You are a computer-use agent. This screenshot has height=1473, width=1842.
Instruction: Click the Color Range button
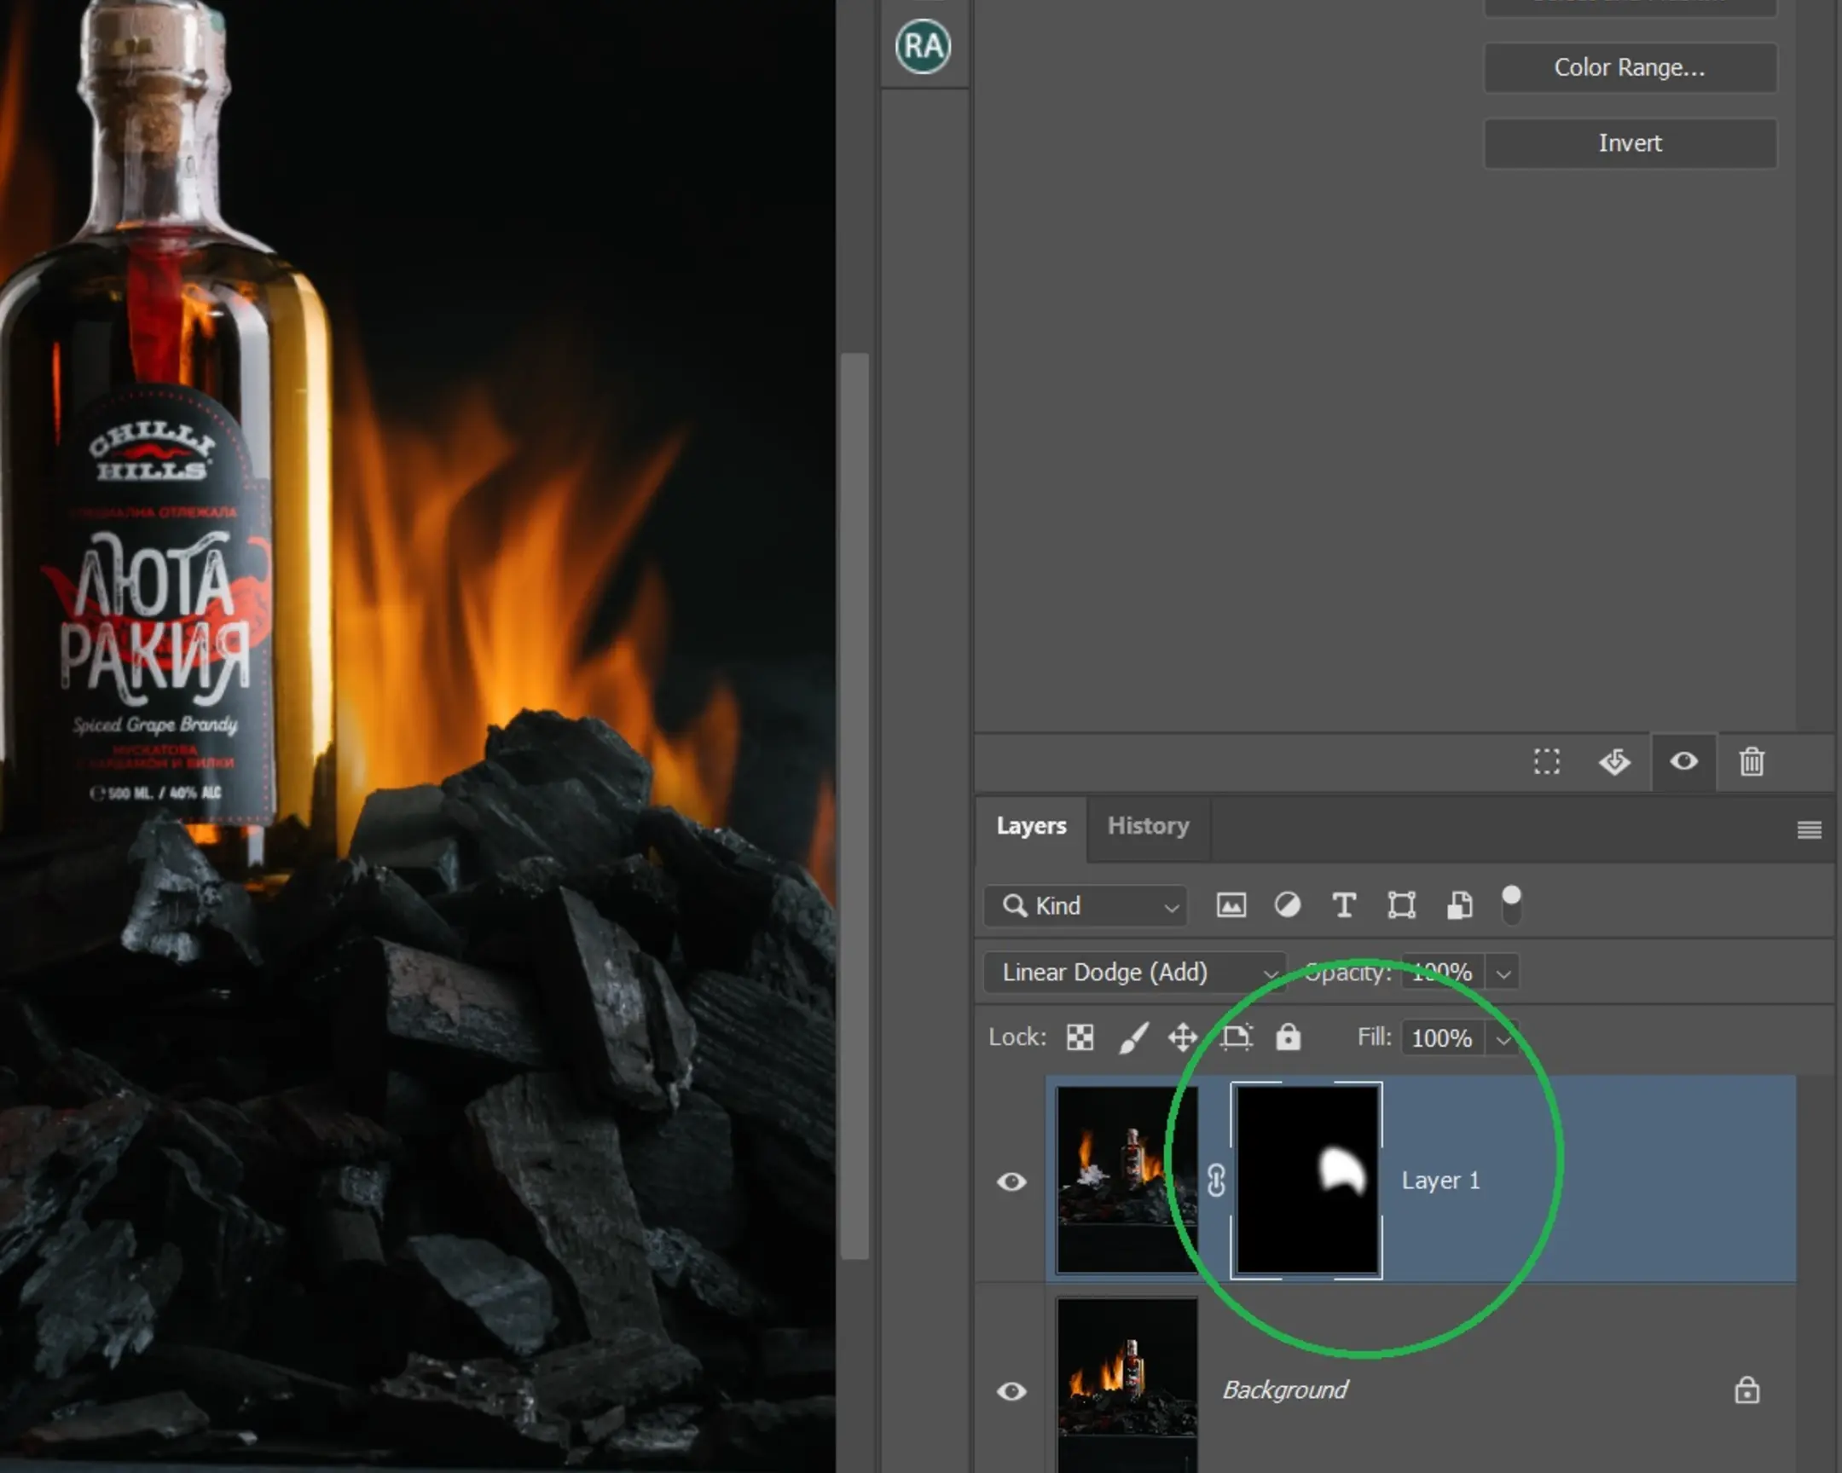click(x=1630, y=67)
